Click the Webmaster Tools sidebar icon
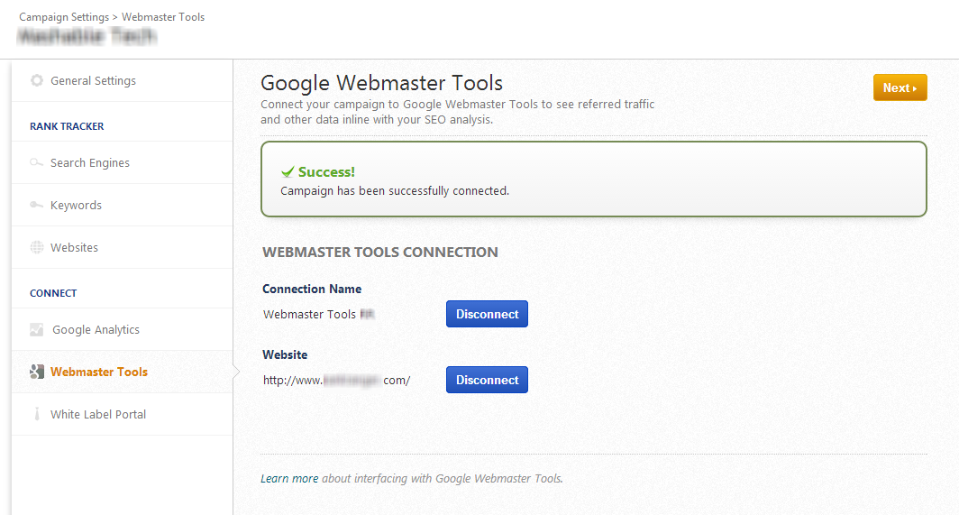The height and width of the screenshot is (515, 959). (x=37, y=372)
